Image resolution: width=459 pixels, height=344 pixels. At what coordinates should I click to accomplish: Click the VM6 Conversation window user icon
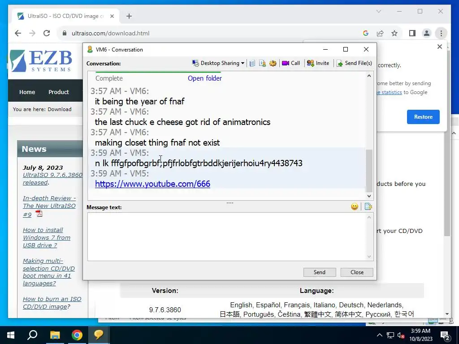(90, 49)
